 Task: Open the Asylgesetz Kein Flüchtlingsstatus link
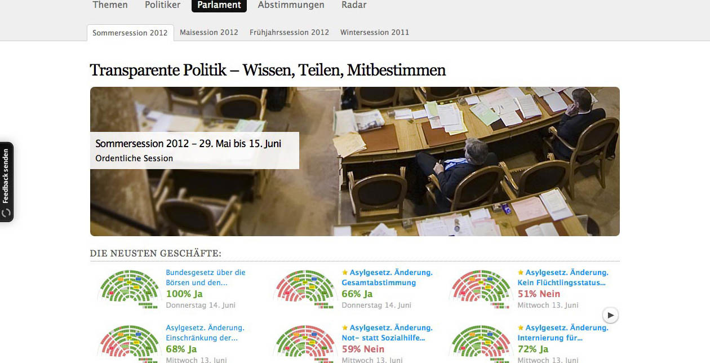tap(563, 277)
